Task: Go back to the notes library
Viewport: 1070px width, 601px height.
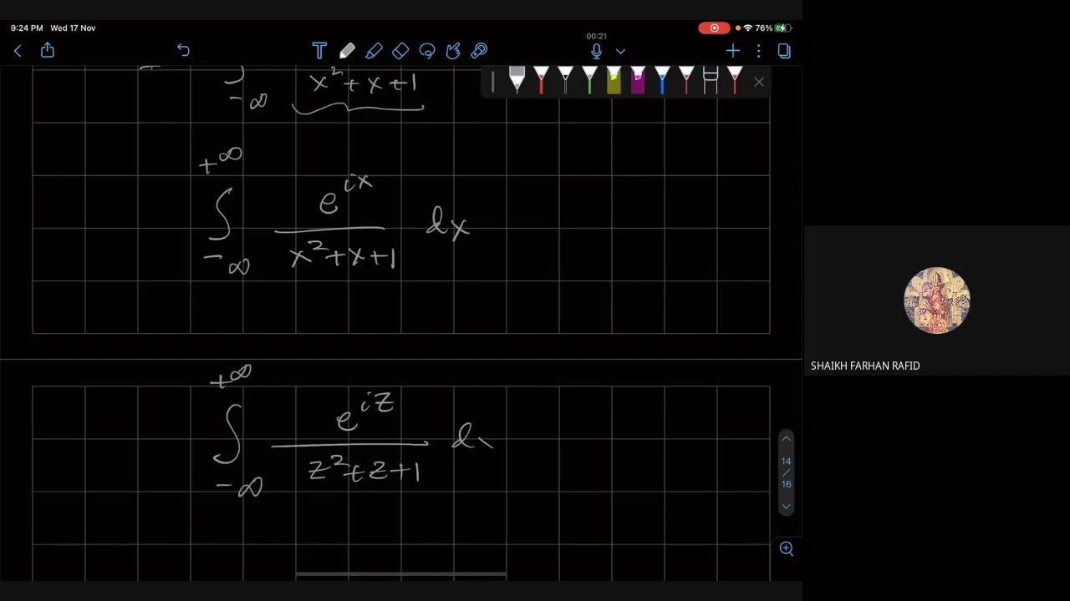Action: (18, 51)
